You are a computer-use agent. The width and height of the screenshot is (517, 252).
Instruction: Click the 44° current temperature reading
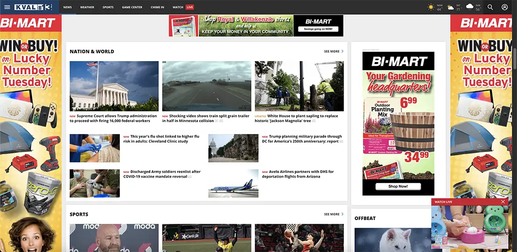click(x=439, y=9)
